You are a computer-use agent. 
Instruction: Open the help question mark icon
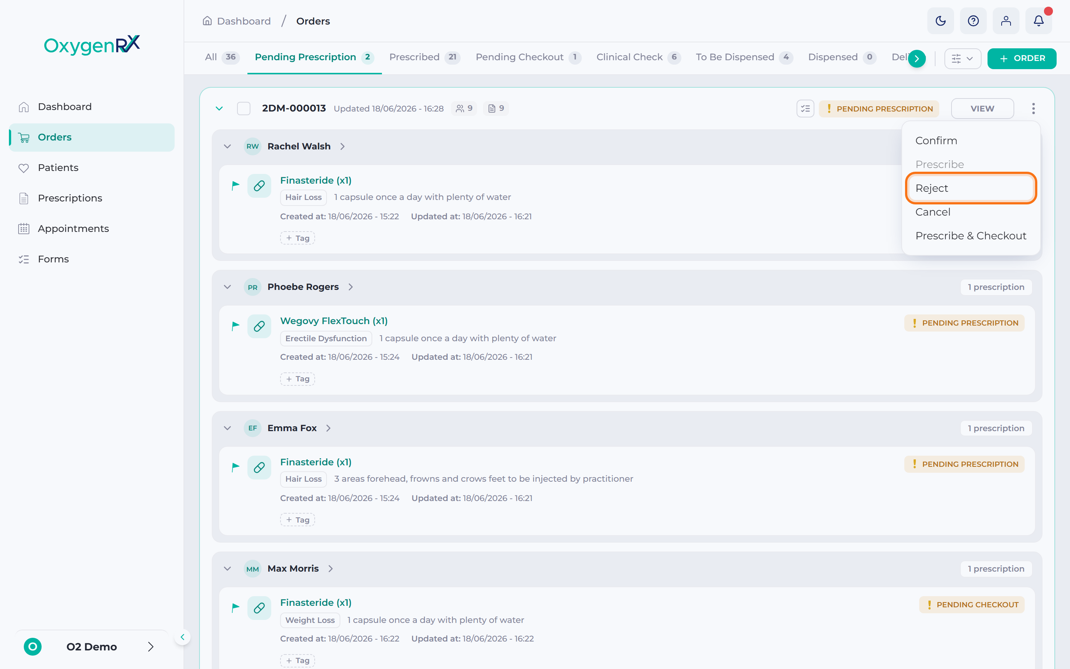[973, 21]
